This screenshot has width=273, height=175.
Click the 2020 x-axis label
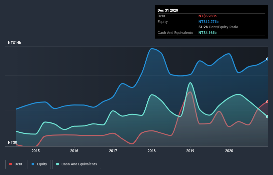click(x=229, y=151)
